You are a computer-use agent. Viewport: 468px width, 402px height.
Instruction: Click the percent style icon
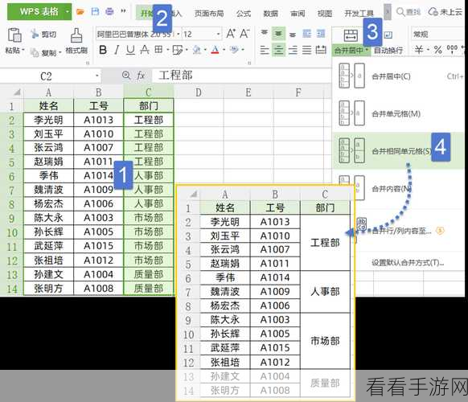pyautogui.click(x=438, y=49)
